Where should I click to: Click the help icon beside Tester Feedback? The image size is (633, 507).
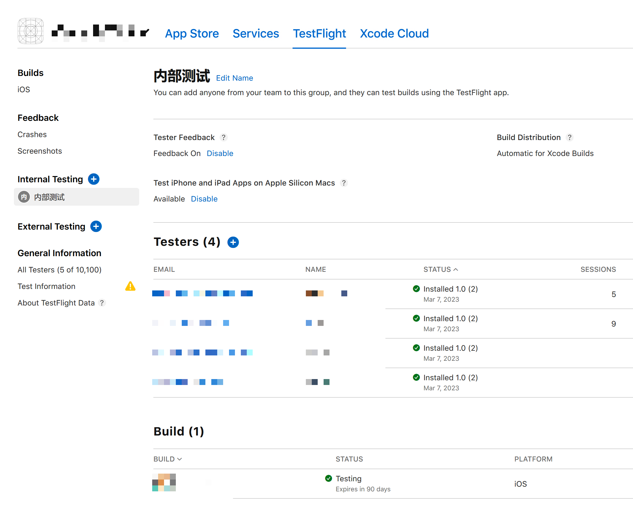[x=223, y=137]
